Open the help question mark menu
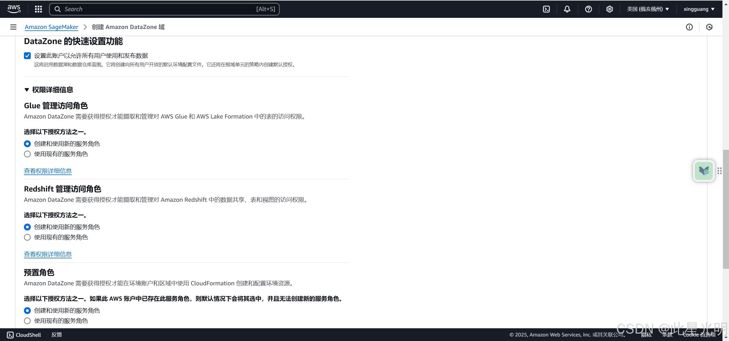Viewport: 729px width, 341px height. 588,9
